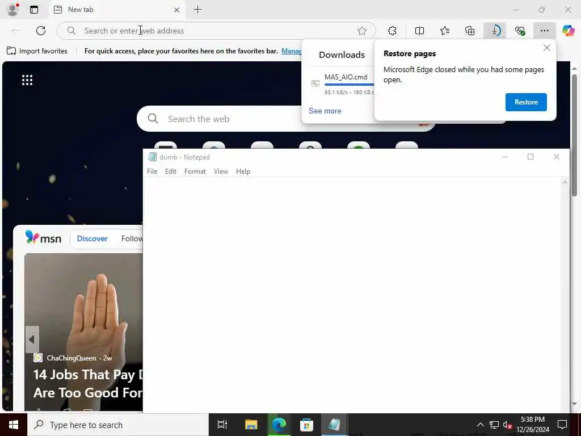This screenshot has width=581, height=436.
Task: Open Microsoft Store from the taskbar
Action: 306,425
